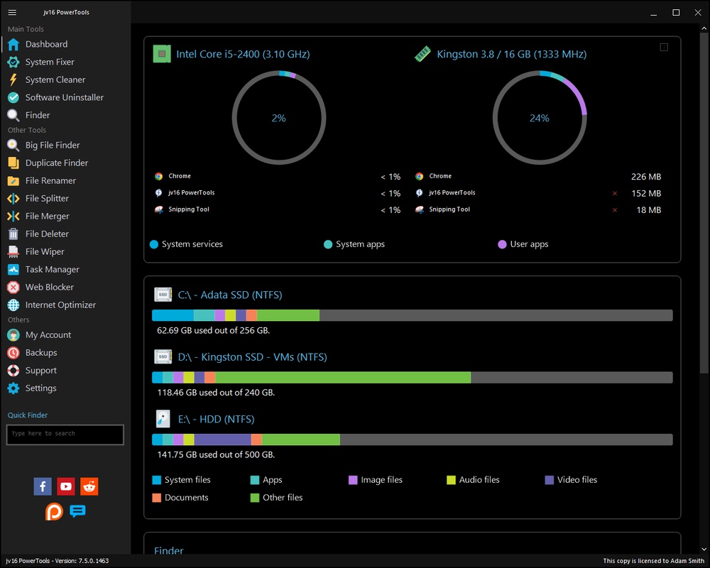Click the Chrome 226 MB memory value

[646, 177]
